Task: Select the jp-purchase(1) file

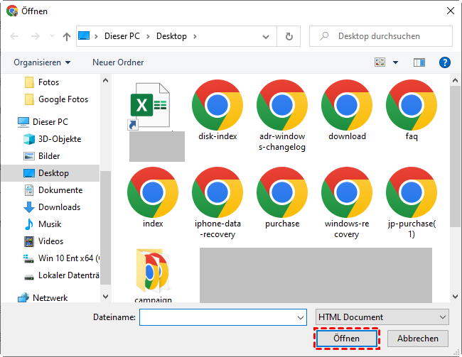Action: point(412,192)
